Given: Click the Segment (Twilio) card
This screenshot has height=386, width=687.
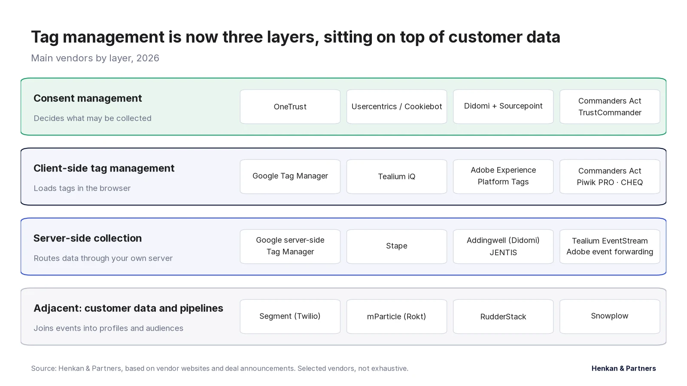Looking at the screenshot, I should [290, 317].
